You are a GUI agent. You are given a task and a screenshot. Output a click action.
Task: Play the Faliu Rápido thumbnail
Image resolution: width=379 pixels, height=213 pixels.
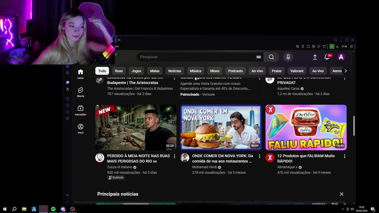(x=306, y=128)
